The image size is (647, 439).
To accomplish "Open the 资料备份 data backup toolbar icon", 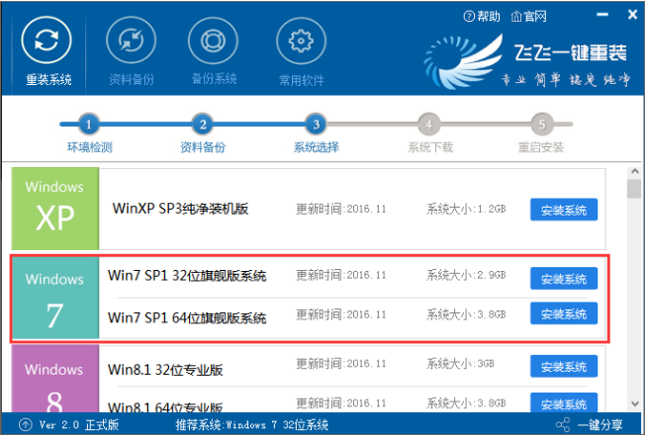I will tap(131, 41).
